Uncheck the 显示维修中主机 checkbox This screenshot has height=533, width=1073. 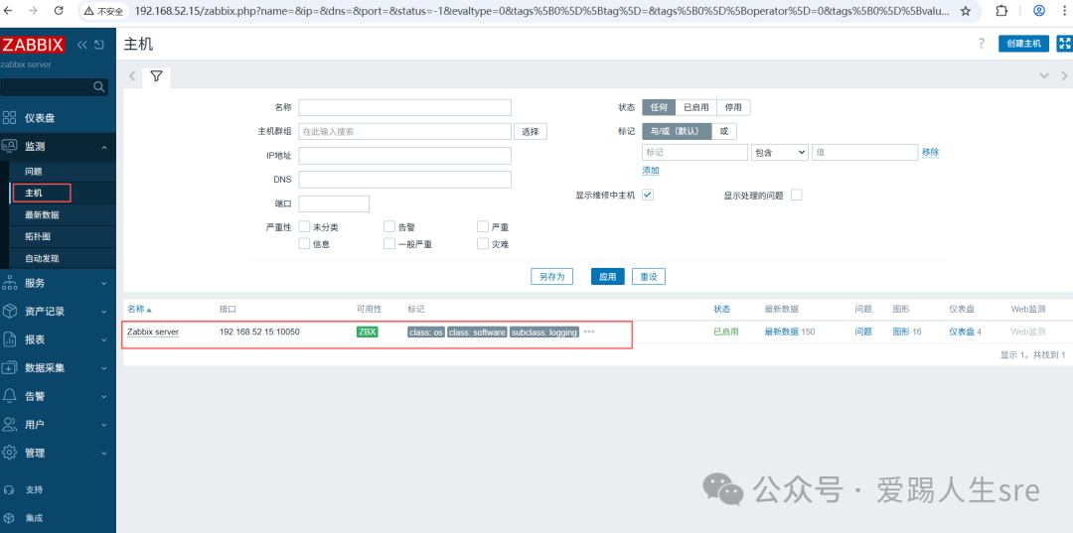coord(648,196)
